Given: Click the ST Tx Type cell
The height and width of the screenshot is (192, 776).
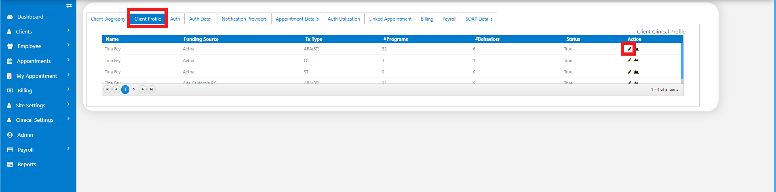Looking at the screenshot, I should [x=306, y=72].
